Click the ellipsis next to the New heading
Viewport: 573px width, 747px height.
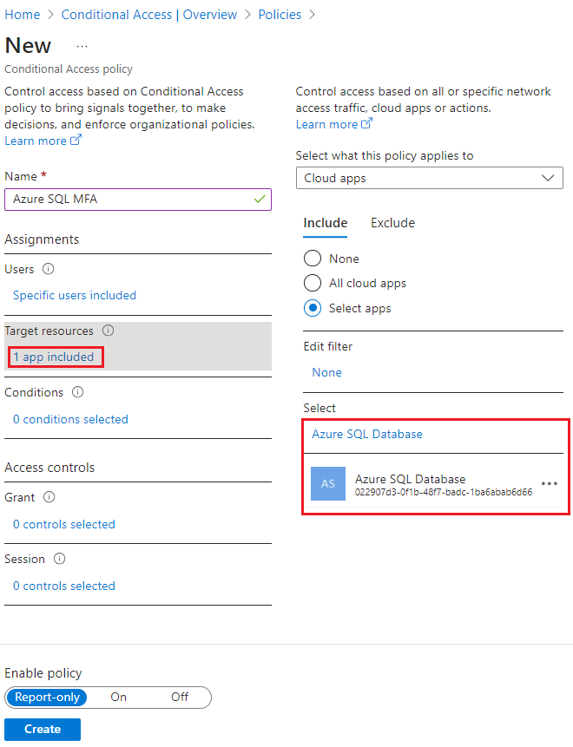pos(82,46)
